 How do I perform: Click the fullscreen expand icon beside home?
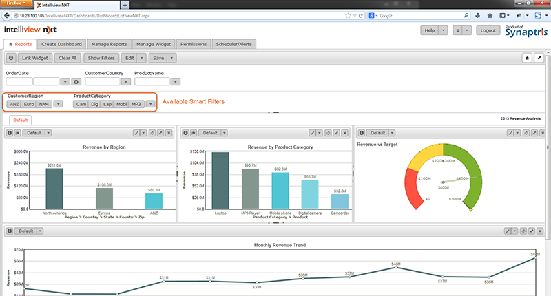pos(539,59)
